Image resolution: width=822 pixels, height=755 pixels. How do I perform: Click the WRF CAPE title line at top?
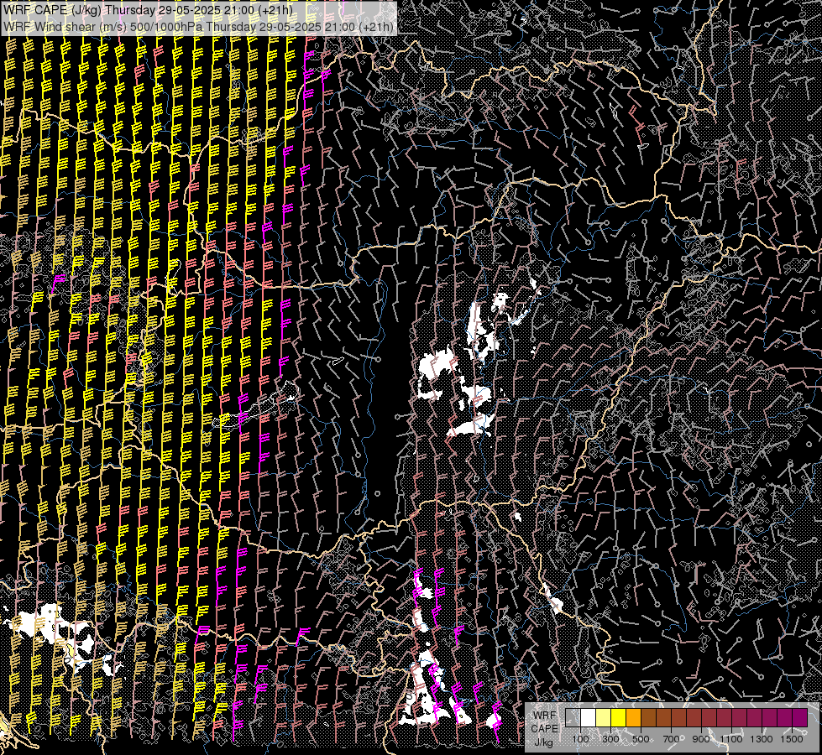click(x=148, y=10)
